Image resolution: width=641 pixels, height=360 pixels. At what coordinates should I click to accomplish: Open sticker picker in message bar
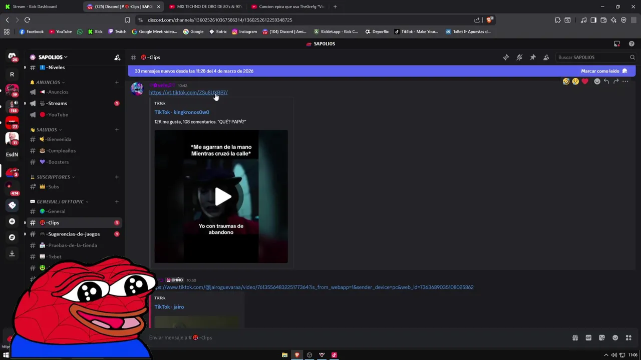pos(602,338)
